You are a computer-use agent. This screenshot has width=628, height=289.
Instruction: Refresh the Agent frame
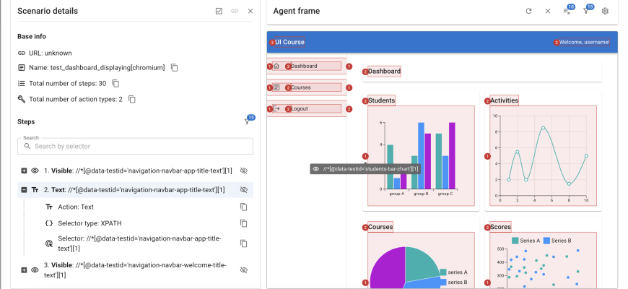528,11
